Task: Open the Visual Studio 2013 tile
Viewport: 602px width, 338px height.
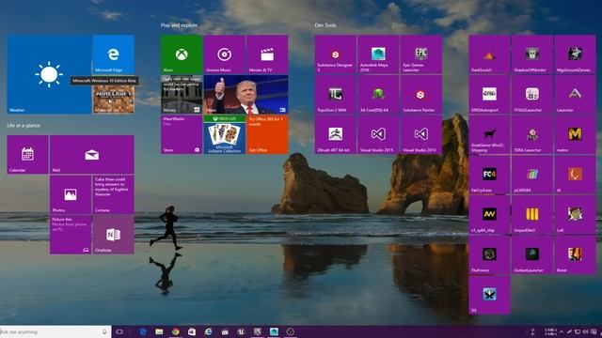Action: click(x=421, y=134)
